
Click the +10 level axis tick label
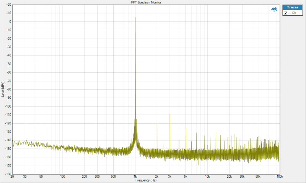coord(8,13)
